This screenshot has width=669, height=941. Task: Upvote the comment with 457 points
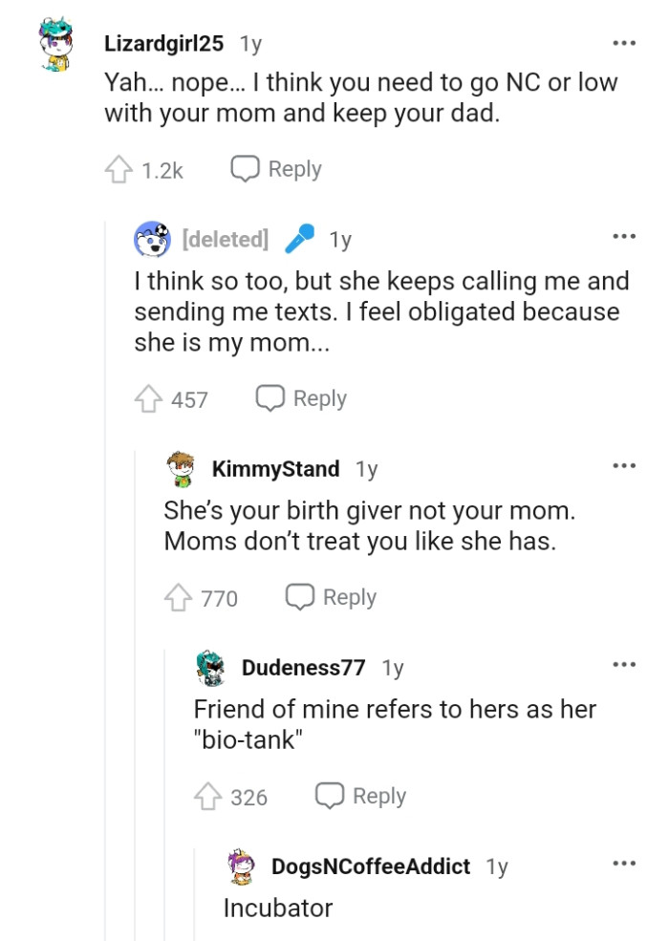click(x=148, y=397)
